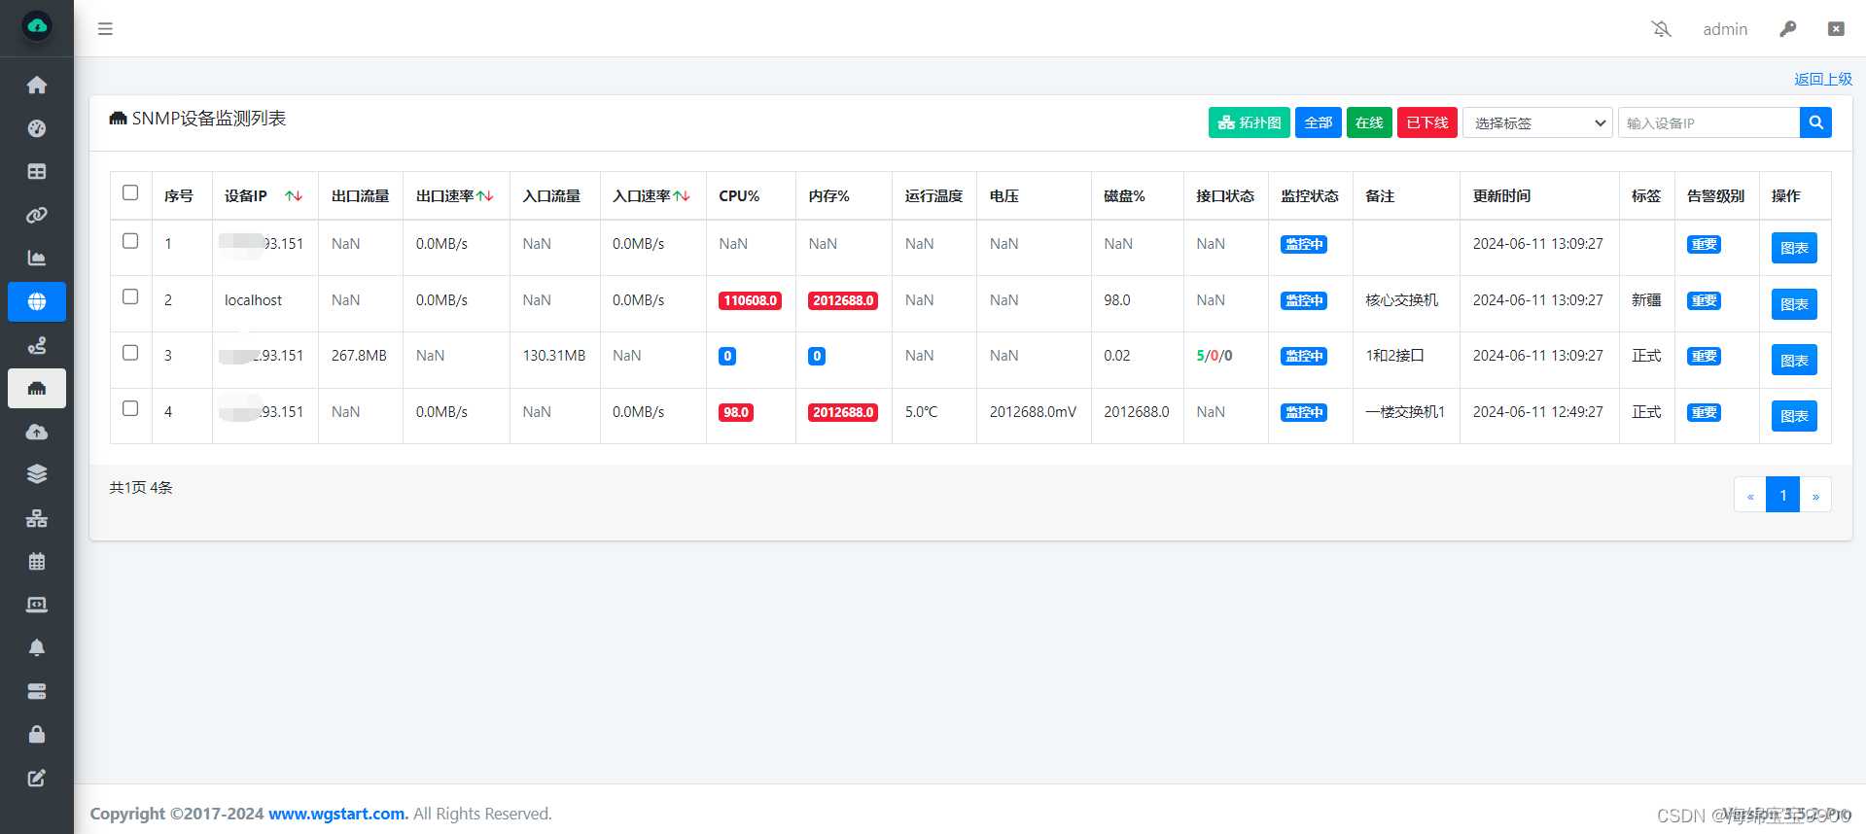Viewport: 1866px width, 834px height.
Task: Open the monitor screen icon in the sidebar
Action: [37, 605]
